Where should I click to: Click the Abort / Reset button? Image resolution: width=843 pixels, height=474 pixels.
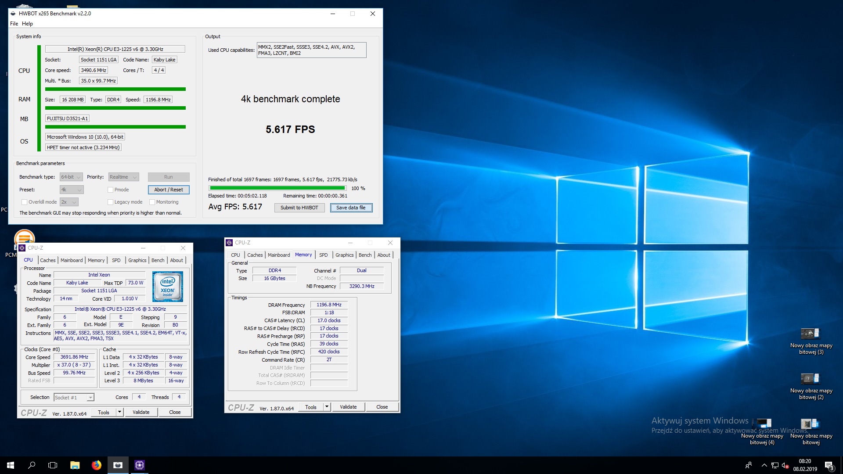pos(169,190)
